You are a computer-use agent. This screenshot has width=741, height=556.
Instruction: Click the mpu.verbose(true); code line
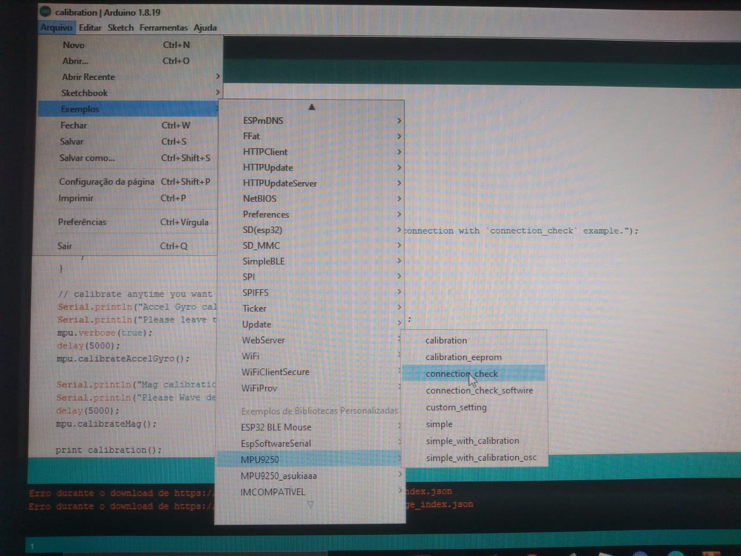point(105,333)
